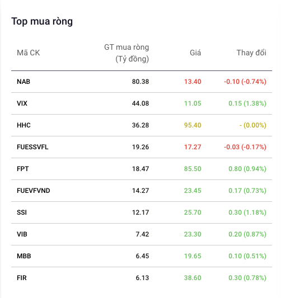Open FUESSVFL fund ticker
Viewport: 281px width, 298px height.
pos(32,147)
